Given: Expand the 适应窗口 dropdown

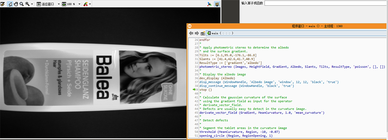Looking at the screenshot, I should (59, 4).
